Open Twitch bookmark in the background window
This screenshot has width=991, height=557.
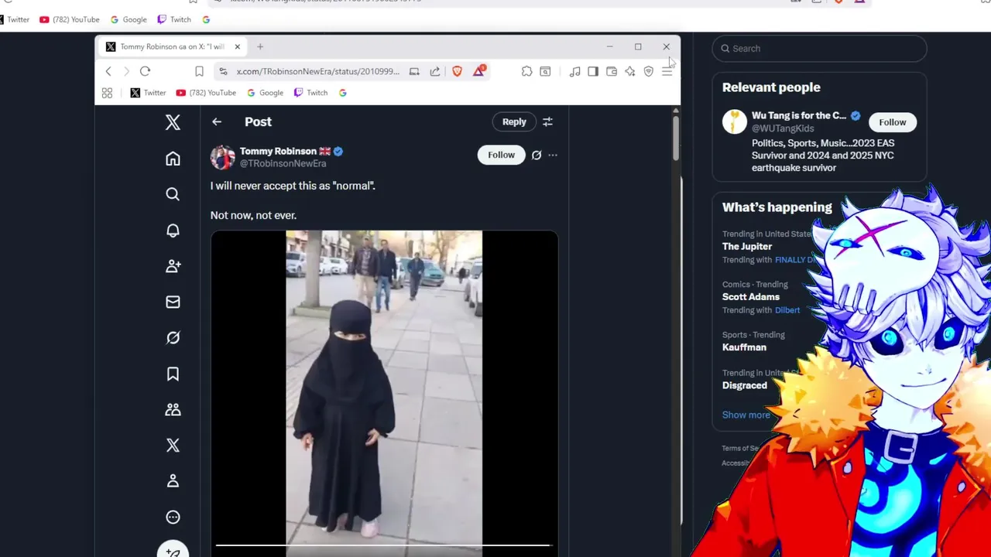coord(173,19)
